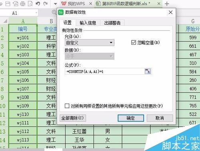The width and height of the screenshot is (200, 151).
Task: Select cell A1 containing 编号
Action: (23, 29)
